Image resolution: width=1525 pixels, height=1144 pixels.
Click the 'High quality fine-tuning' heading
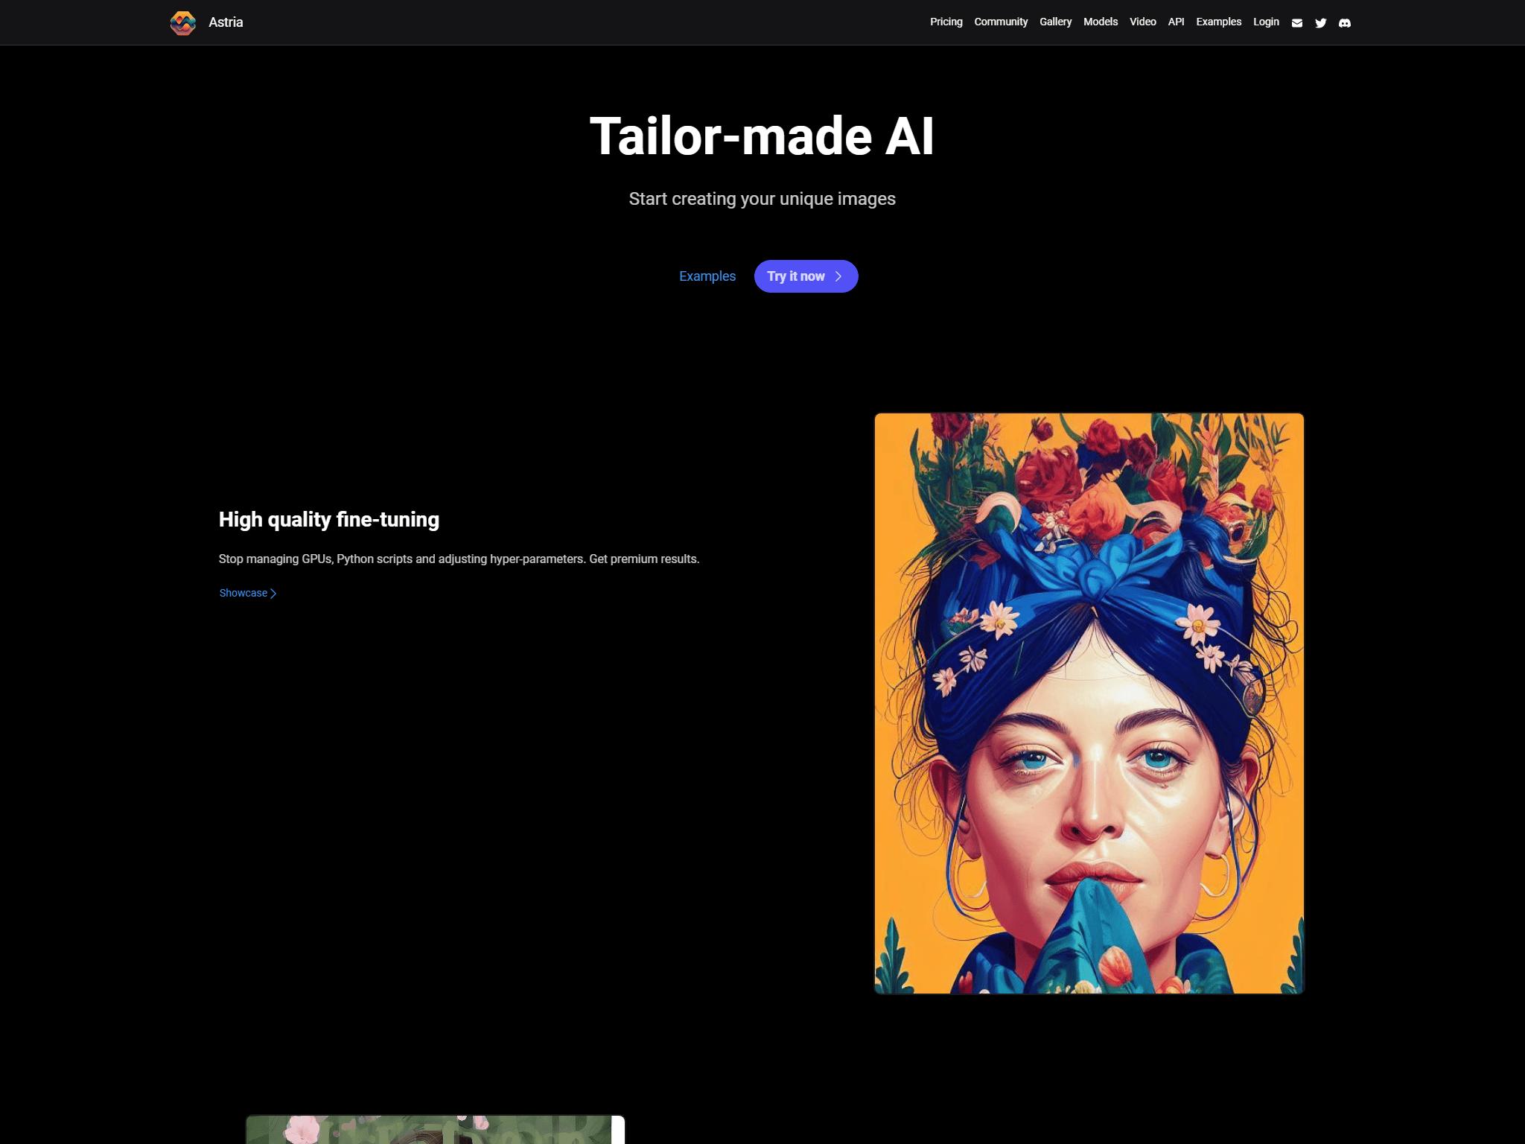[x=329, y=520]
